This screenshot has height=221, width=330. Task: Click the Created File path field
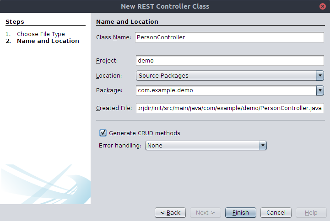click(230, 108)
